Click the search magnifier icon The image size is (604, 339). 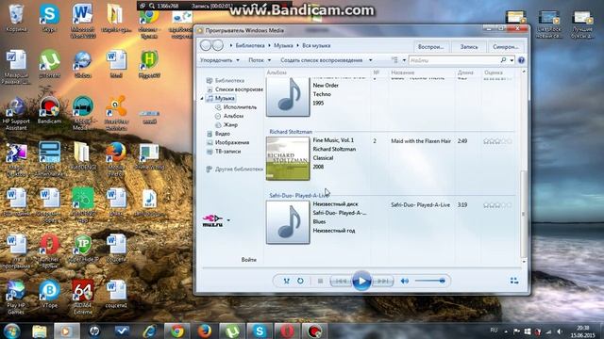coord(503,60)
